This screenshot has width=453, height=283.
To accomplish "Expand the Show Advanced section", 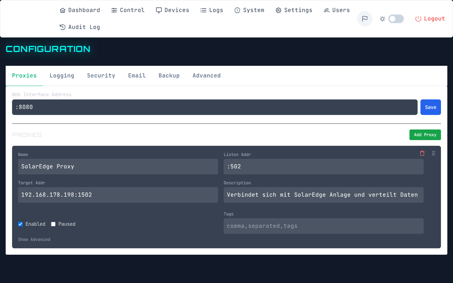I will click(x=34, y=239).
